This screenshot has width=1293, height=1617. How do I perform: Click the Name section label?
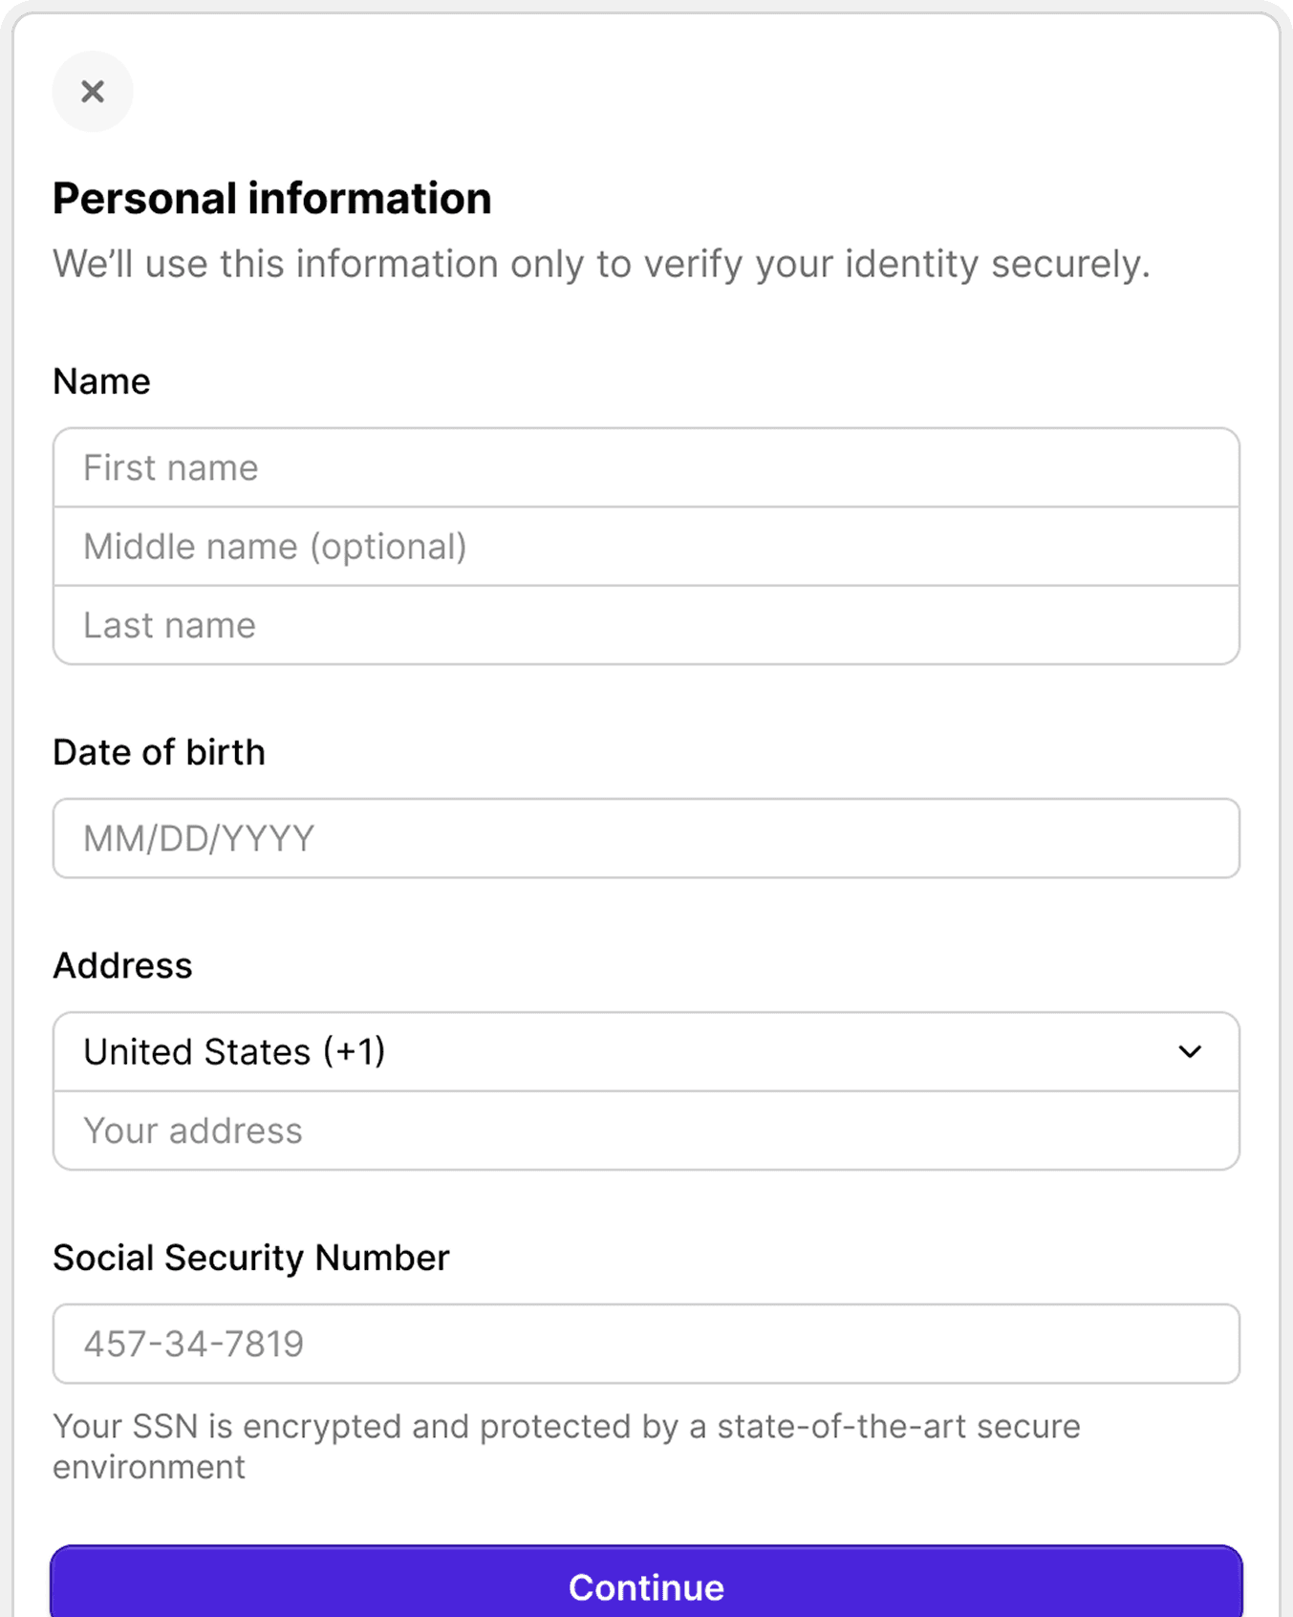pyautogui.click(x=101, y=380)
